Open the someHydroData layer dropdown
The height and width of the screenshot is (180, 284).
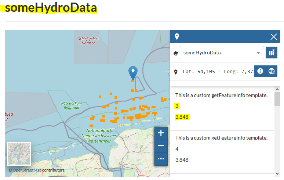[x=222, y=53]
